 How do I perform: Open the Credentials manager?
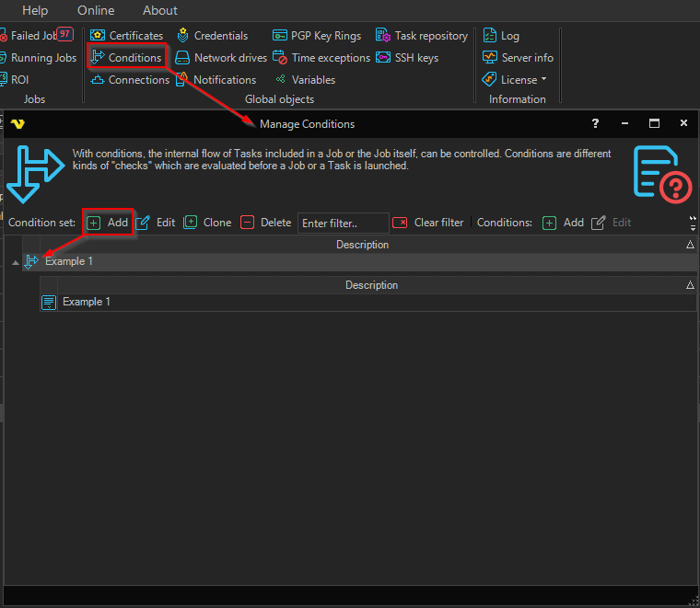point(212,36)
